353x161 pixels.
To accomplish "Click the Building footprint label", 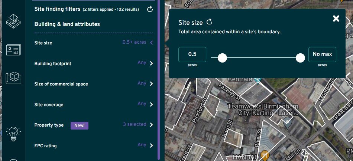I will [x=53, y=64].
